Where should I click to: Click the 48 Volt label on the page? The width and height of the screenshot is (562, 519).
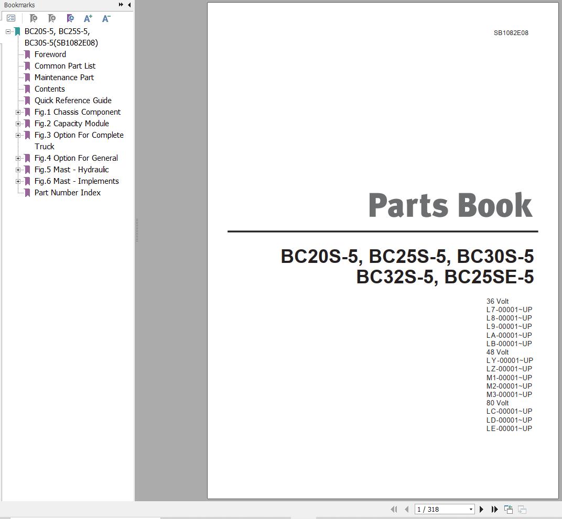(498, 352)
